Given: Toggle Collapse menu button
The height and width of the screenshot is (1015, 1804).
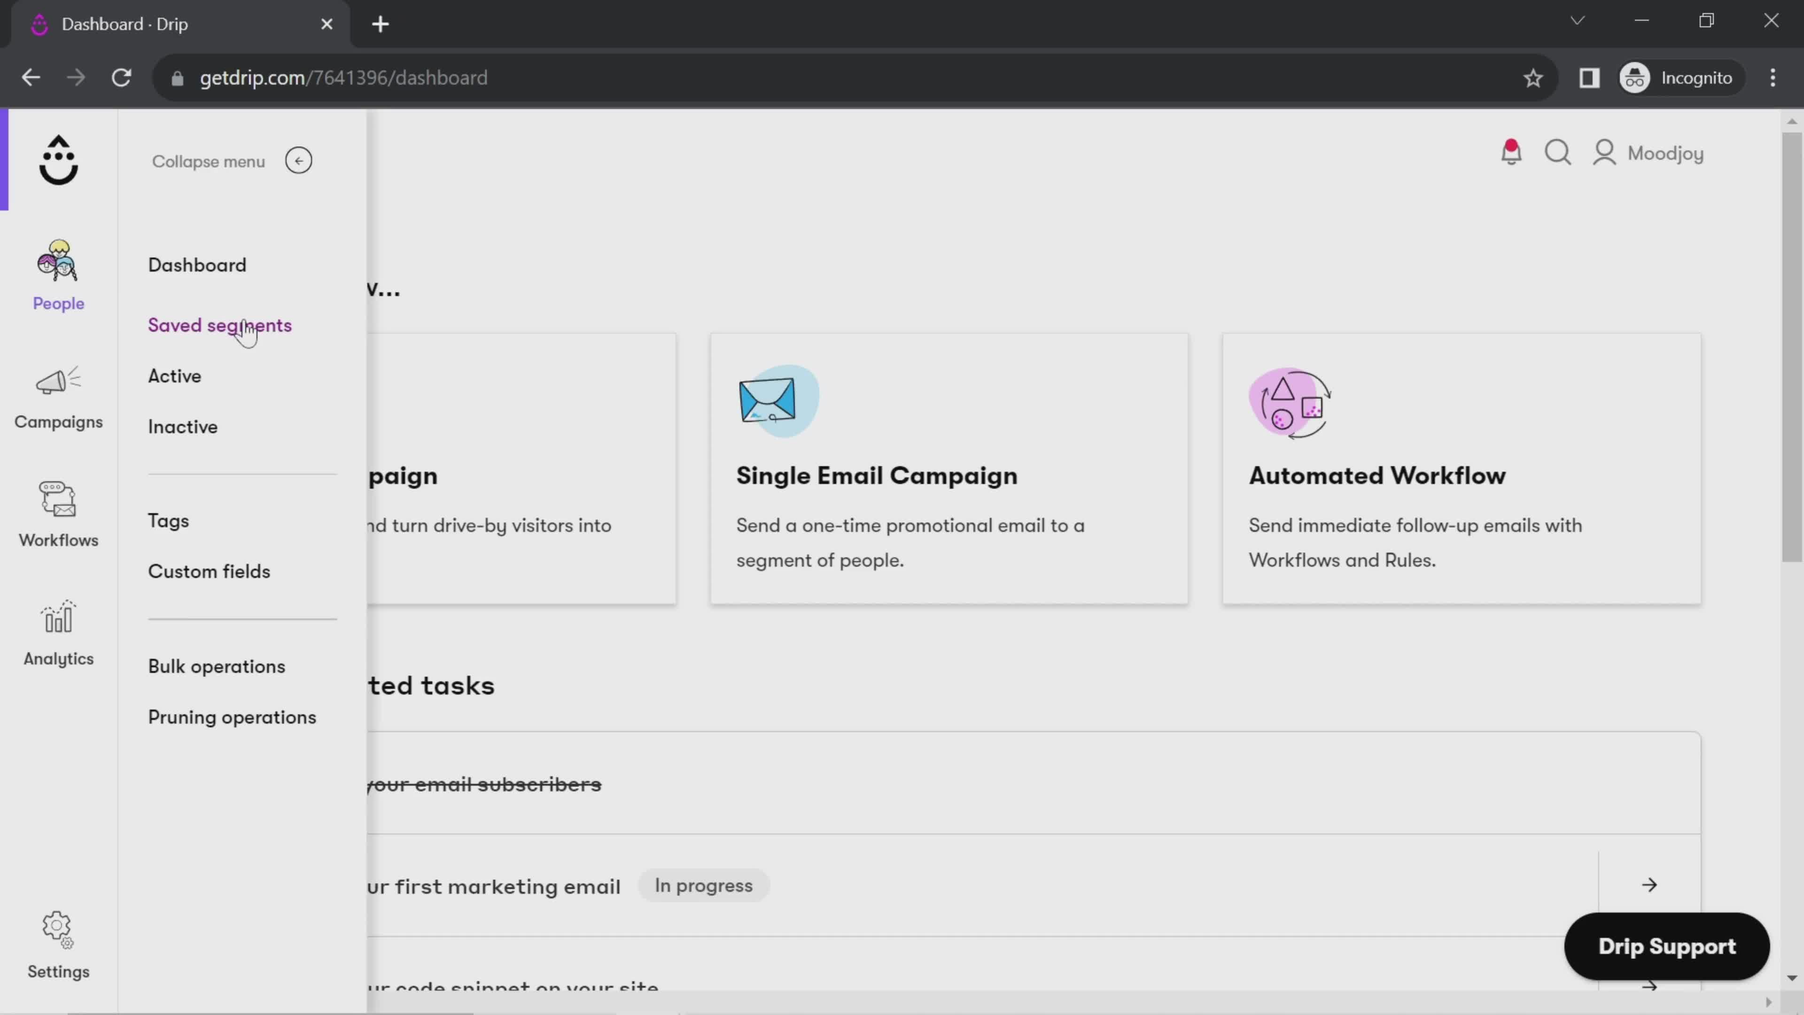Looking at the screenshot, I should pyautogui.click(x=299, y=161).
